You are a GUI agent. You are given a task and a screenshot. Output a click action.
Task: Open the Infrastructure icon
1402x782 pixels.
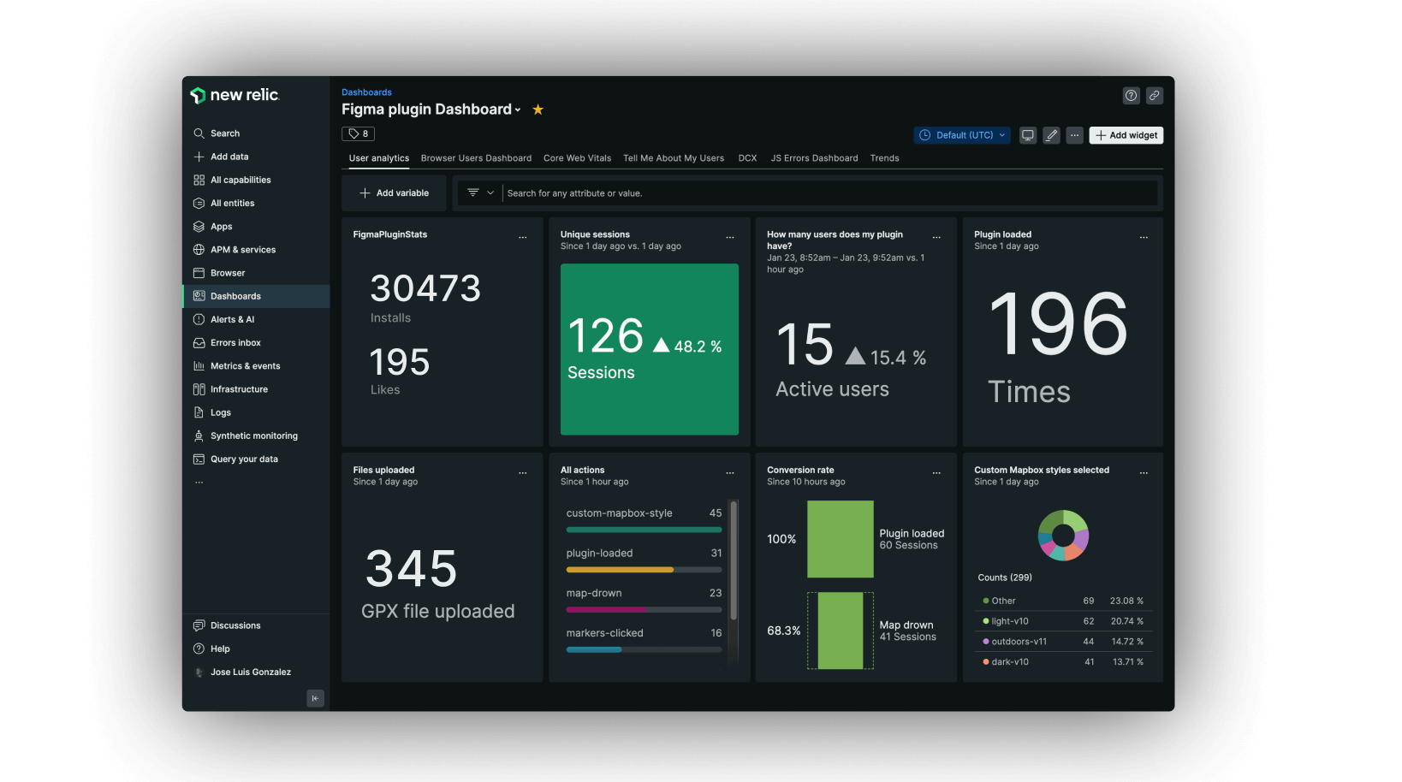pos(199,389)
